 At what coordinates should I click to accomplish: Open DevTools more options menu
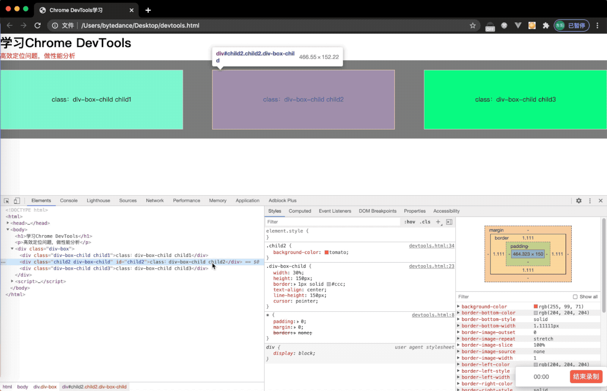pyautogui.click(x=590, y=201)
